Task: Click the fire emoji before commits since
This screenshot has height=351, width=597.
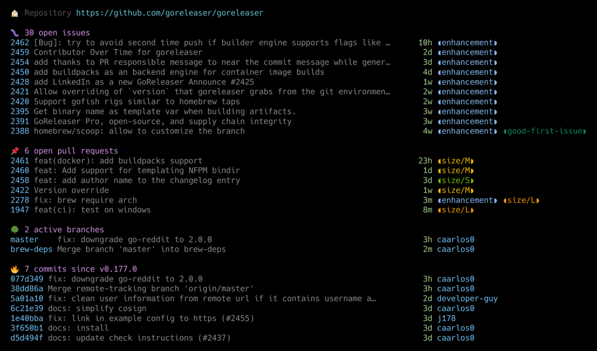Action: pyautogui.click(x=15, y=269)
